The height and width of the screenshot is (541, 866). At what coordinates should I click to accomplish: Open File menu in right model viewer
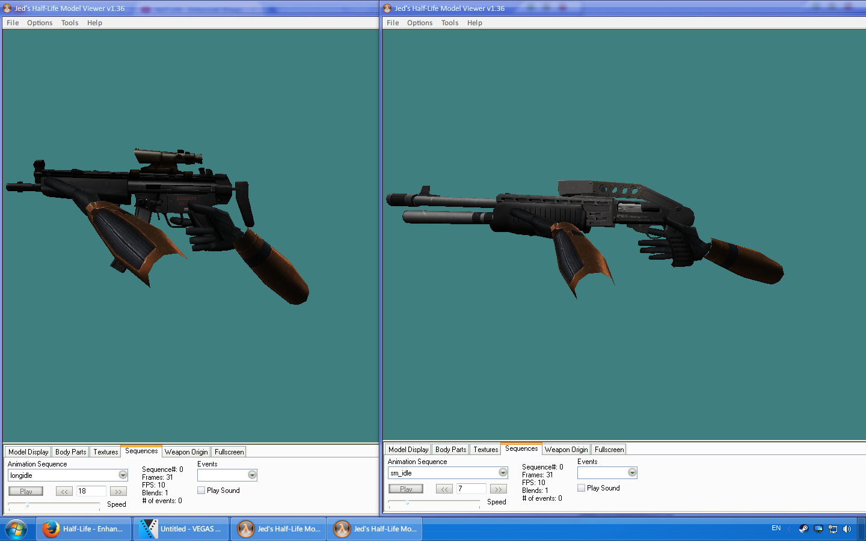(393, 23)
